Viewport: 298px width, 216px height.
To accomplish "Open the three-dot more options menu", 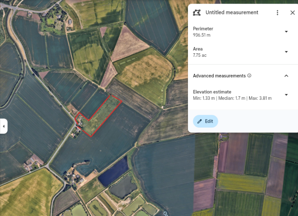I will tap(278, 12).
